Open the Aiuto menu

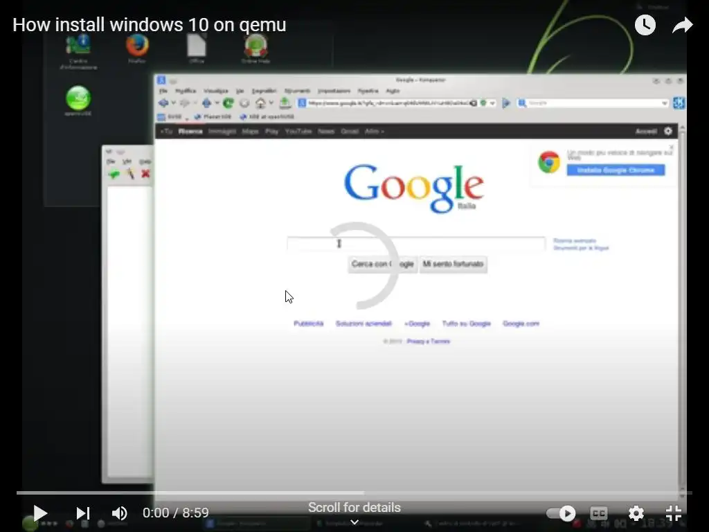(x=393, y=91)
